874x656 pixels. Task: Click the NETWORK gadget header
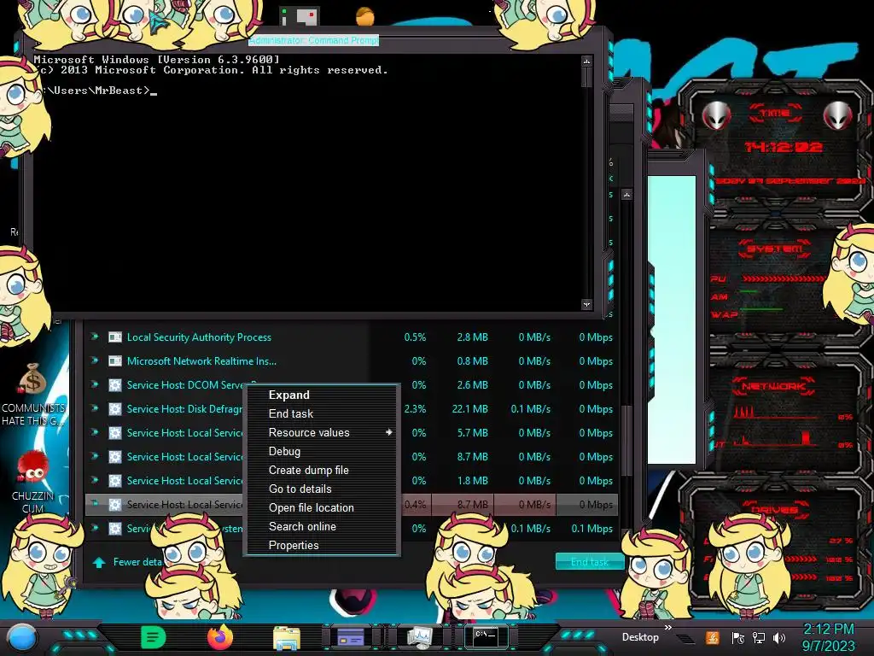pyautogui.click(x=773, y=386)
